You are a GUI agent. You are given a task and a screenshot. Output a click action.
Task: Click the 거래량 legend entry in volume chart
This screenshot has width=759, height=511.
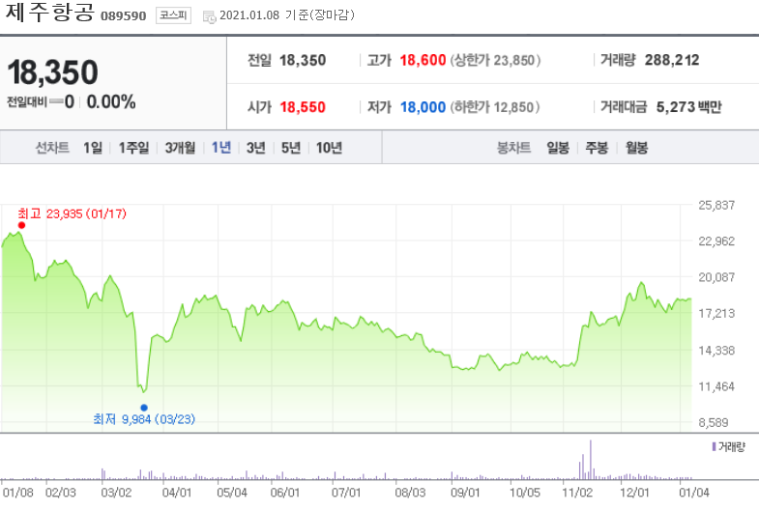click(728, 446)
